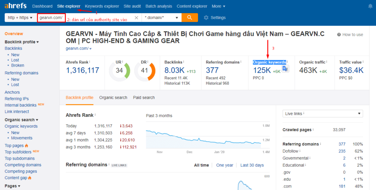Open Overview in sidebar
The image size is (376, 190).
(14, 34)
